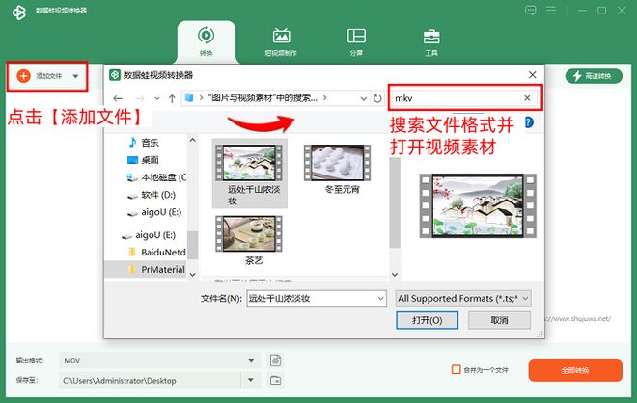The height and width of the screenshot is (403, 637).
Task: Switch to the short video maker tab
Action: [281, 41]
